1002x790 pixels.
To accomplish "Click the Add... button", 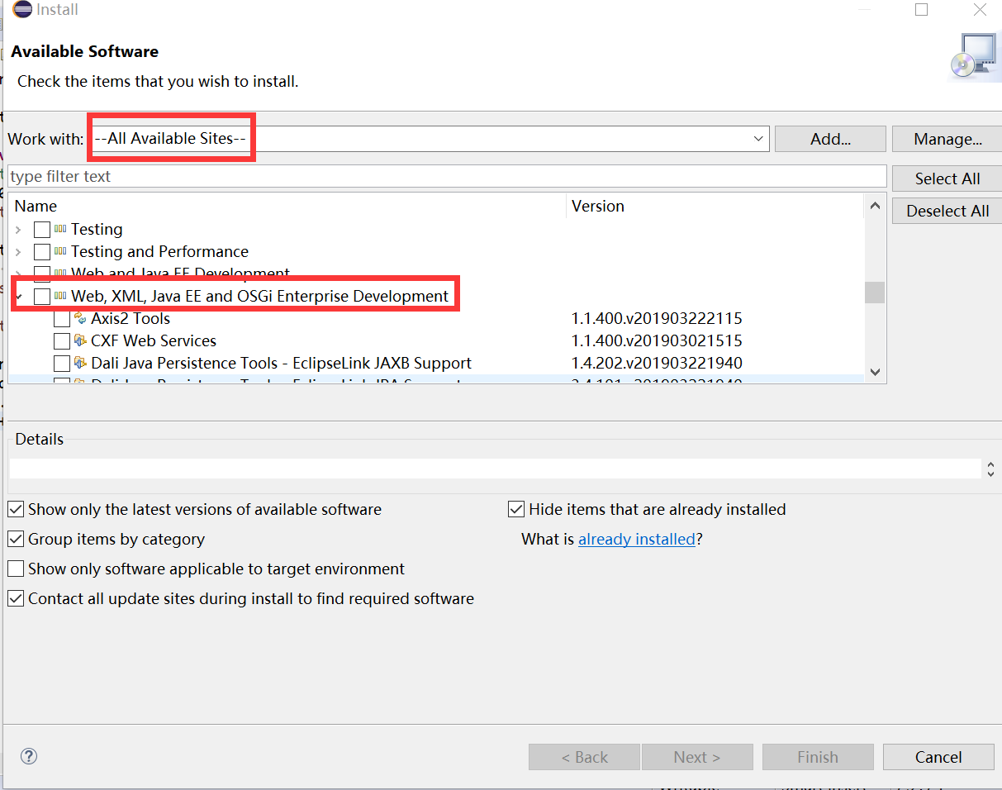I will [830, 139].
